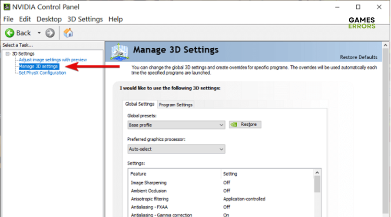Screen dimensions: 391x217
Task: Click the Application-controlled setting value
Action: click(x=244, y=199)
